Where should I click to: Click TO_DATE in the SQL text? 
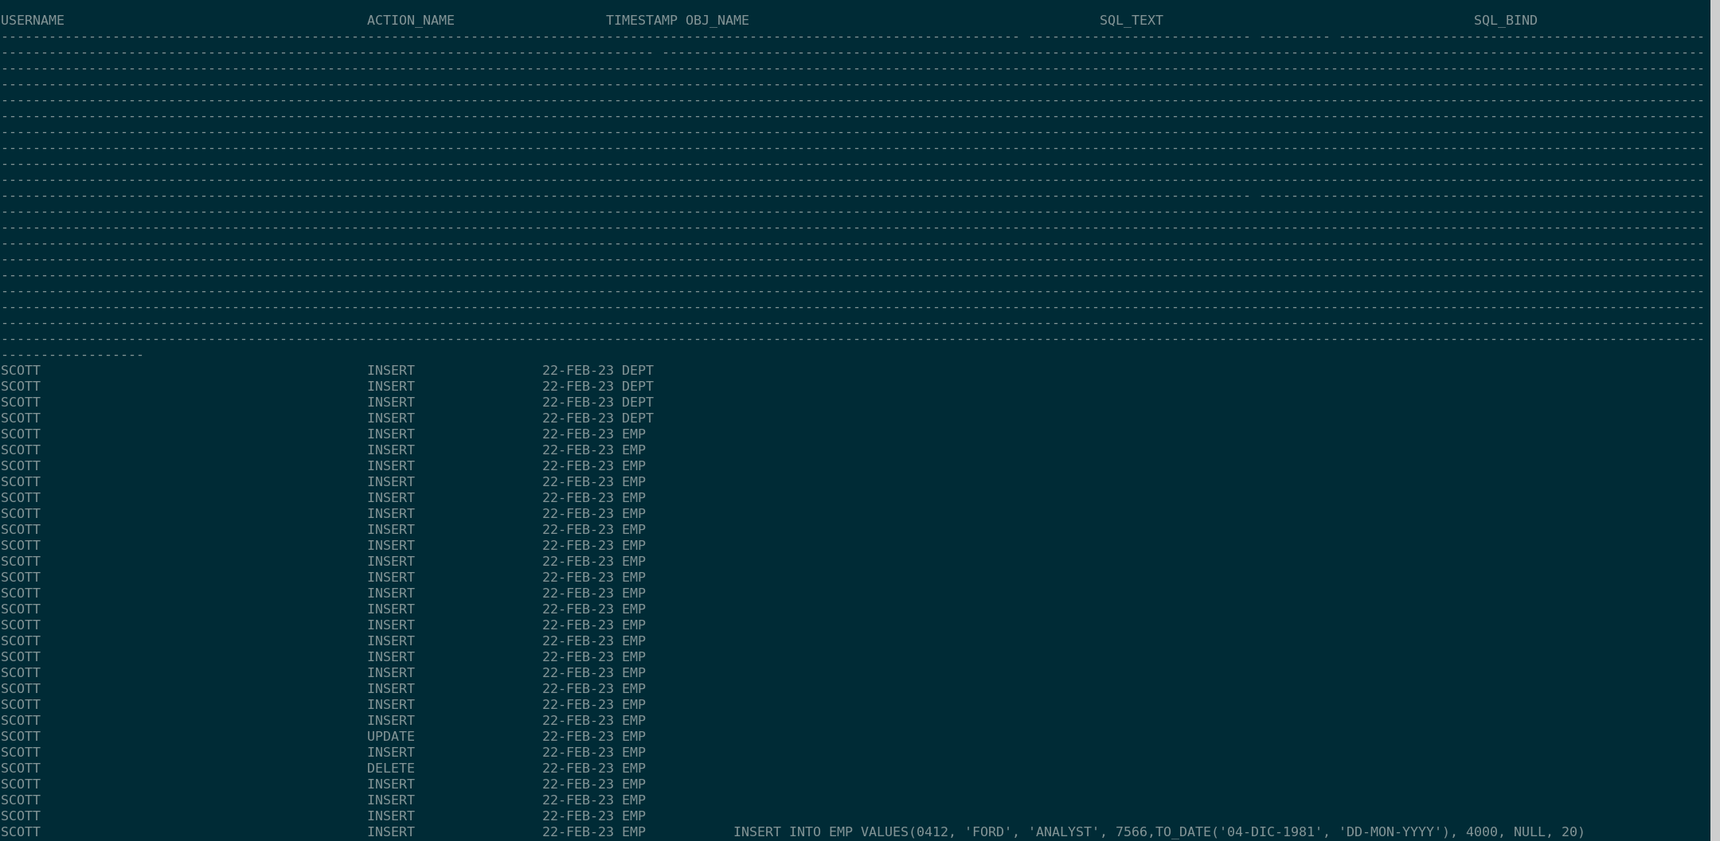click(x=1182, y=831)
